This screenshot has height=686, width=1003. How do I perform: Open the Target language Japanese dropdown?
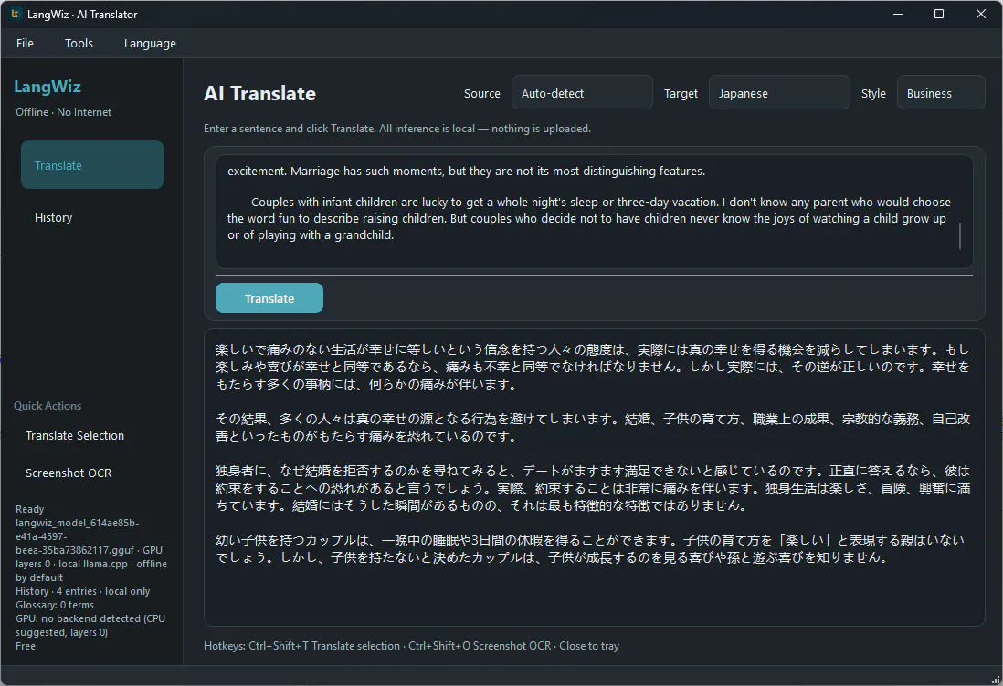click(x=779, y=93)
